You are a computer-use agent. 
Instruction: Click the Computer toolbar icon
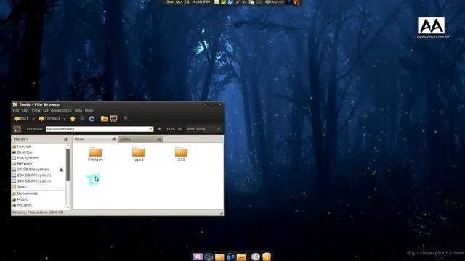[113, 119]
